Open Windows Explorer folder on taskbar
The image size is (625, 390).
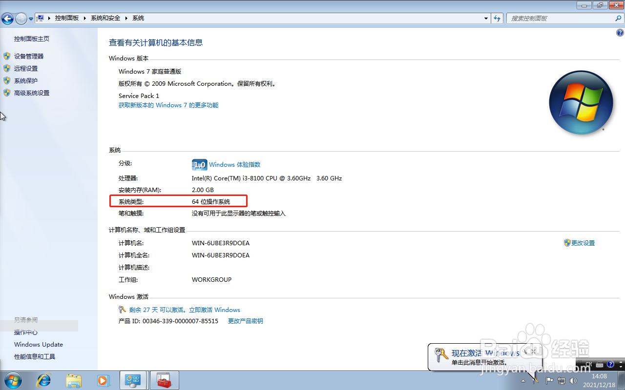point(74,380)
